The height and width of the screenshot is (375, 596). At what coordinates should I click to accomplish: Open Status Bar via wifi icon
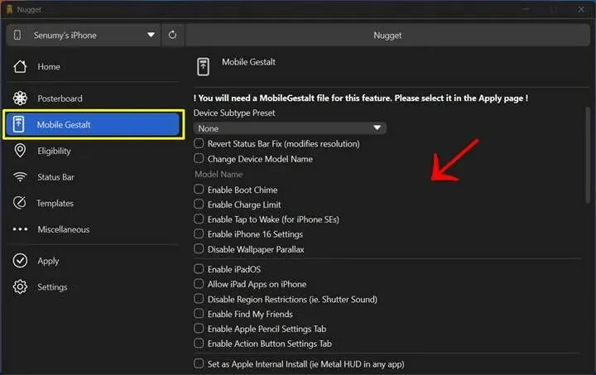pyautogui.click(x=20, y=176)
